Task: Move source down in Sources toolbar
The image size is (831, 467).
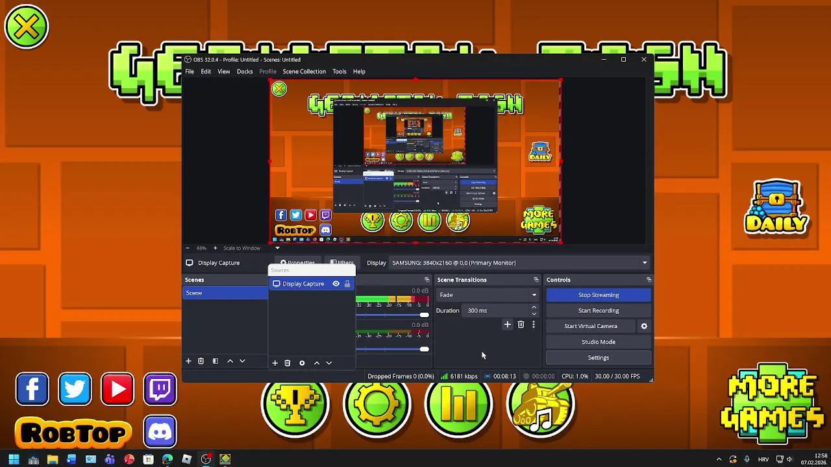Action: 329,363
